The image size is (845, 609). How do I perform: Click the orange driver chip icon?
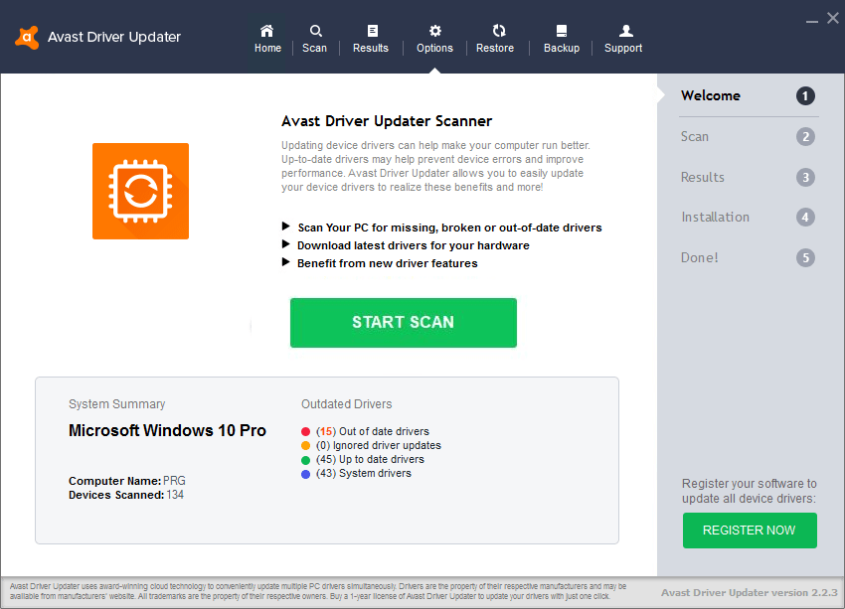tap(140, 191)
